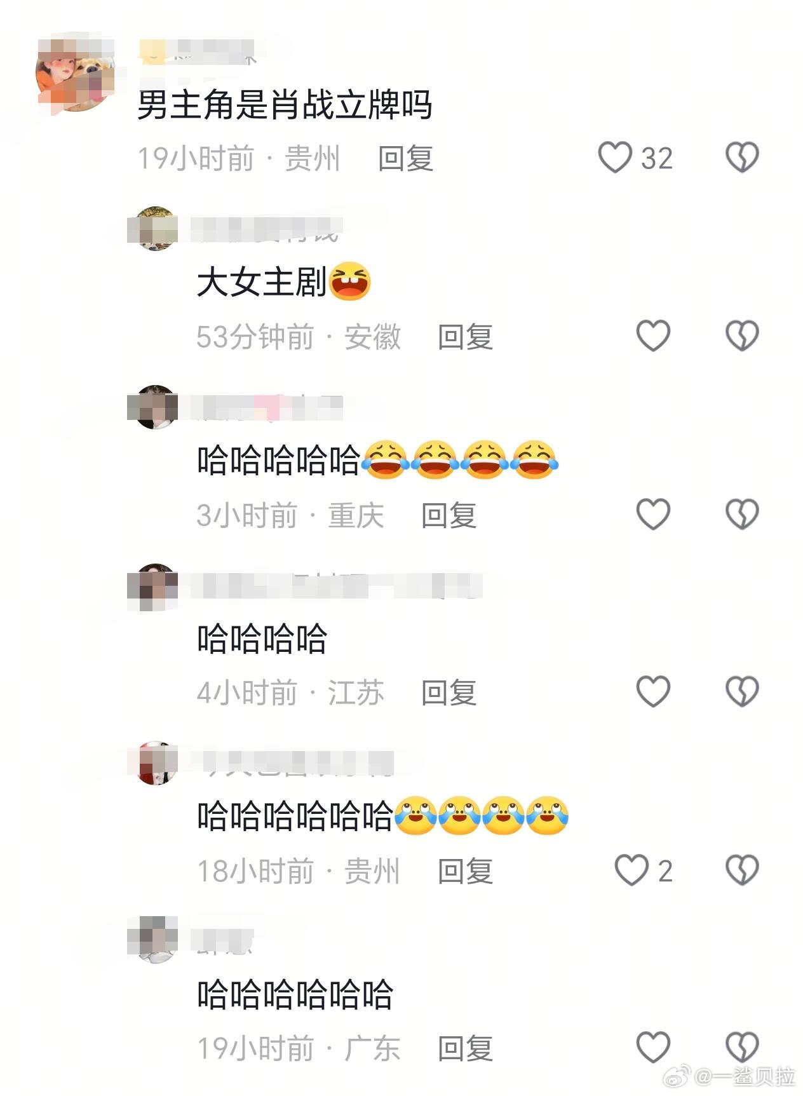The width and height of the screenshot is (803, 1096).
Task: Dislike the 肖战立牌 comment from 贵州
Action: (x=742, y=158)
